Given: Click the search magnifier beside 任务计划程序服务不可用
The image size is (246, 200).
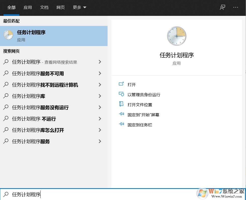Looking at the screenshot, I should pos(6,73).
